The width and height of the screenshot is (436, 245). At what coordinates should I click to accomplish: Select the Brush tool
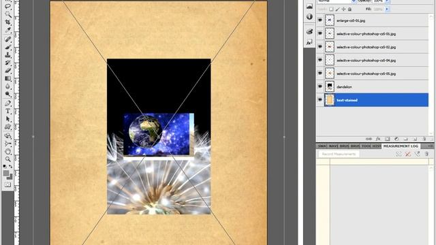coord(7,47)
